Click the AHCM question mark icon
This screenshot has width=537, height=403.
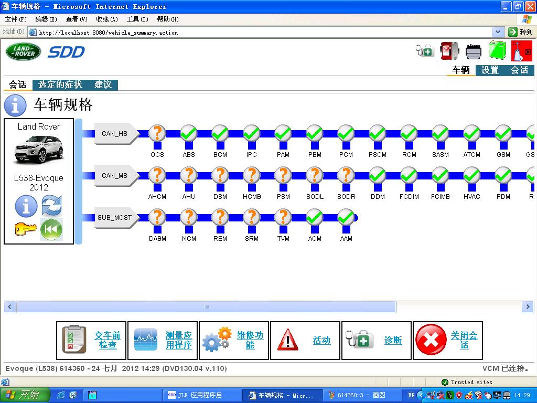coord(157,175)
